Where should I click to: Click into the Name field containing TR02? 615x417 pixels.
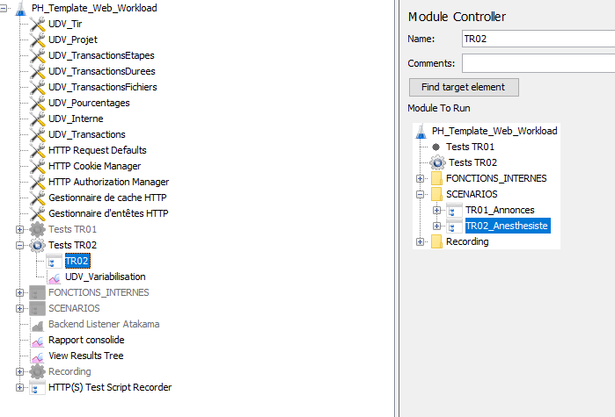pos(538,39)
